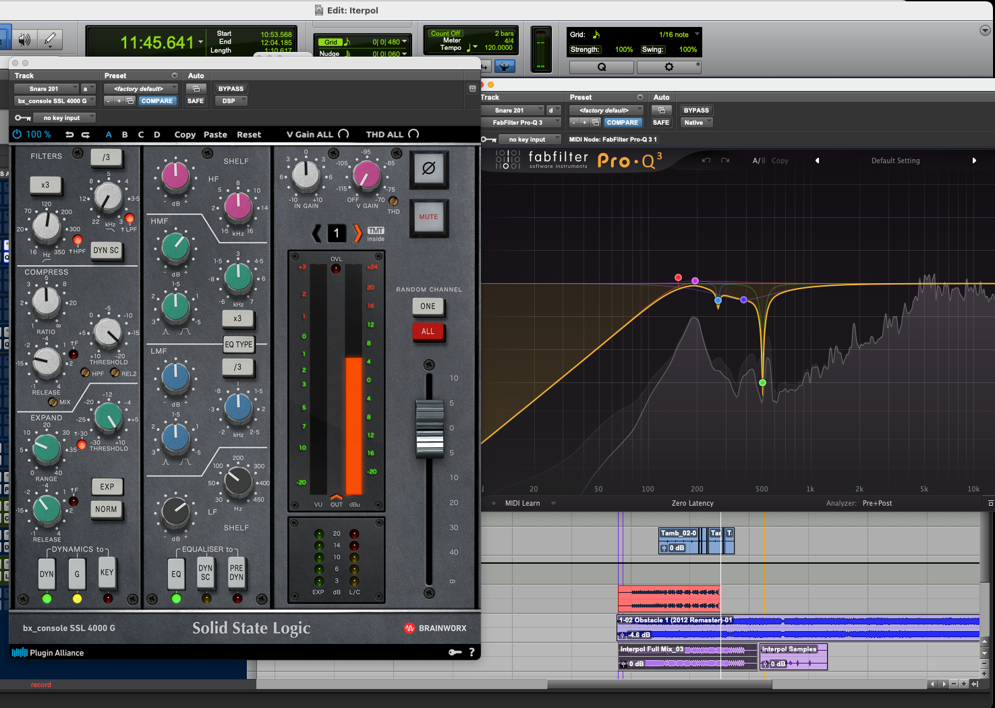Click the blue MIDI merge icon button
This screenshot has height=708, width=995.
(505, 66)
